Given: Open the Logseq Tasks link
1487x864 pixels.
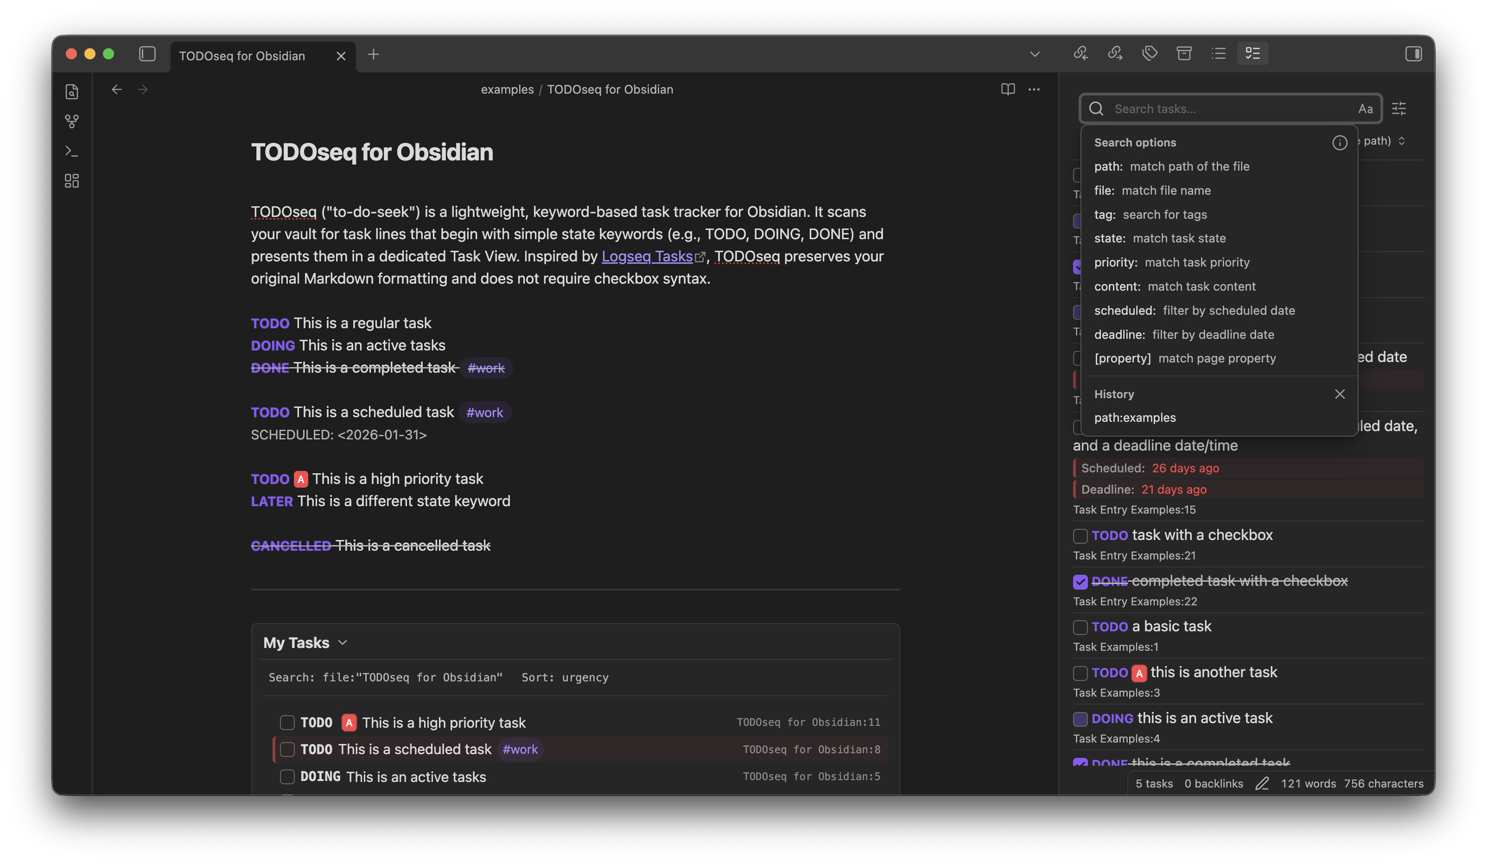Looking at the screenshot, I should pyautogui.click(x=647, y=257).
